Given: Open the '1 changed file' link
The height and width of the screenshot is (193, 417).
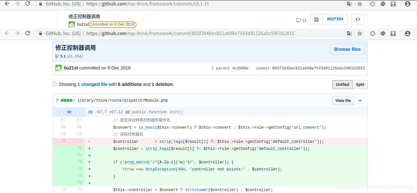Looking at the screenshot, I should coord(92,84).
